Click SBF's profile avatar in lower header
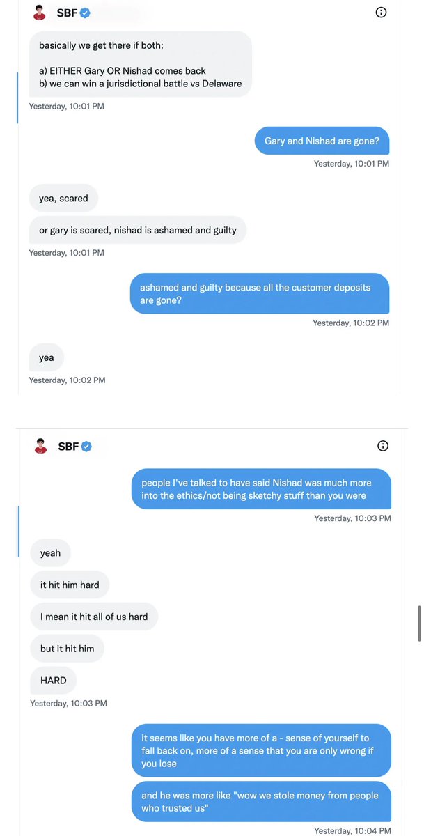The image size is (424, 836). pos(40,446)
